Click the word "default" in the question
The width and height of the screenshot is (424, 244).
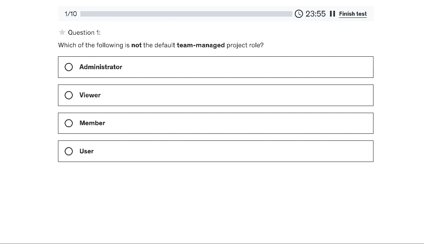pos(165,45)
